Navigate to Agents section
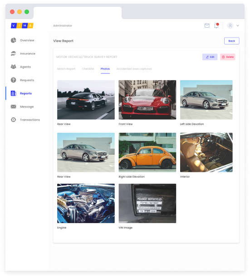The width and height of the screenshot is (250, 278). coord(25,67)
